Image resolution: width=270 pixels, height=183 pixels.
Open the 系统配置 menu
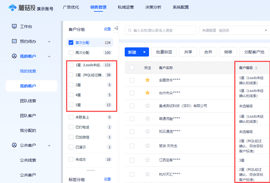click(x=181, y=7)
